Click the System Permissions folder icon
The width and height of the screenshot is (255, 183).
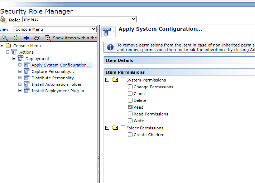point(115,80)
